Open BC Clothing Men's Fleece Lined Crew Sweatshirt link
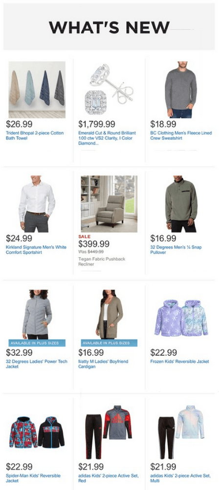 [181, 135]
